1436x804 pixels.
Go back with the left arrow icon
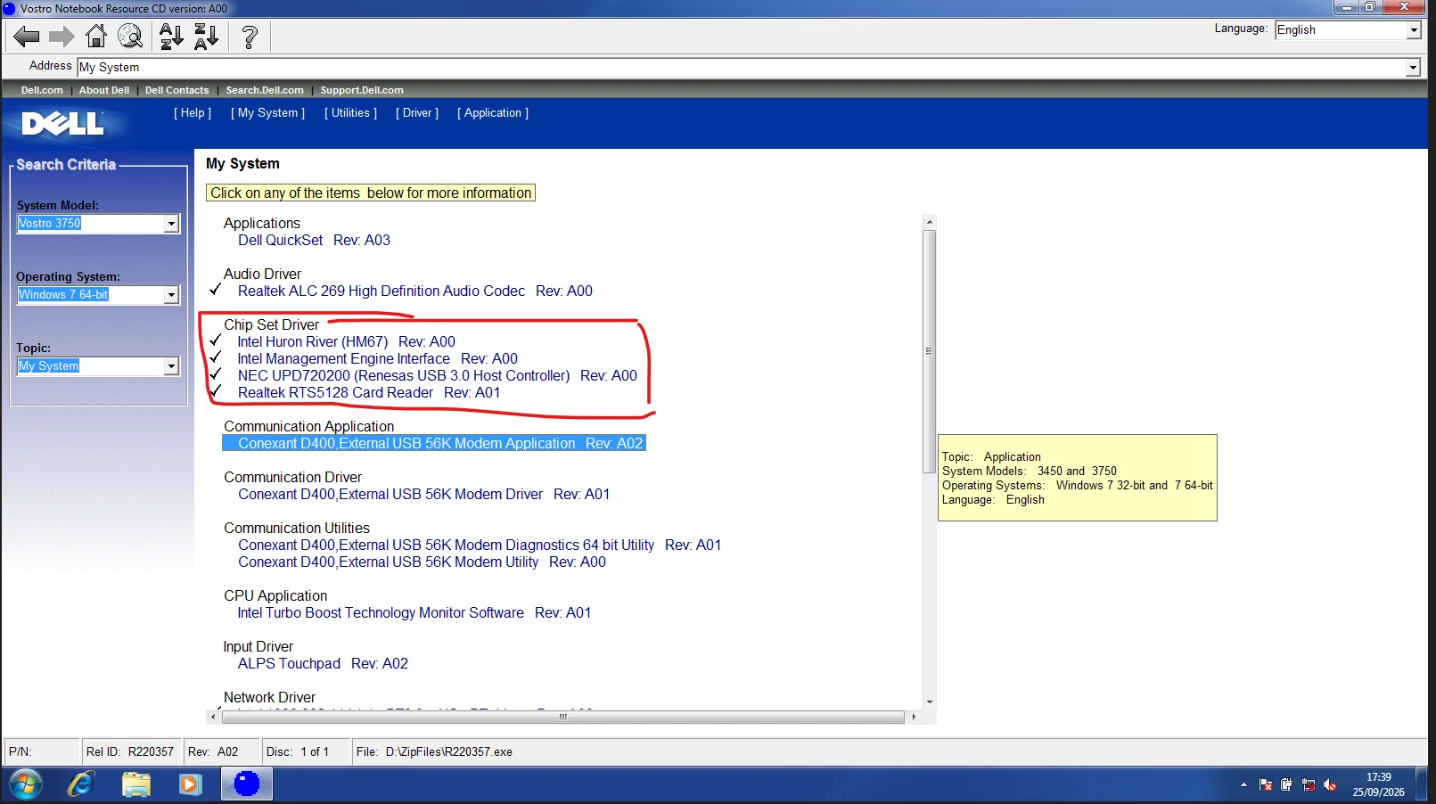27,37
